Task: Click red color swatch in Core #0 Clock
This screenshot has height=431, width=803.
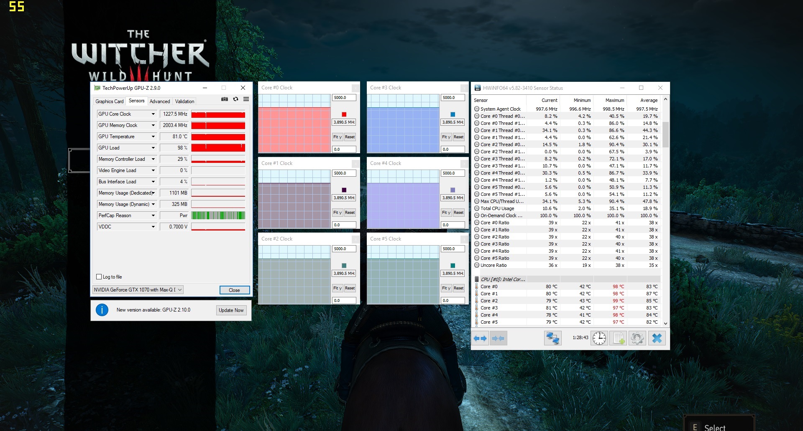Action: pos(344,114)
